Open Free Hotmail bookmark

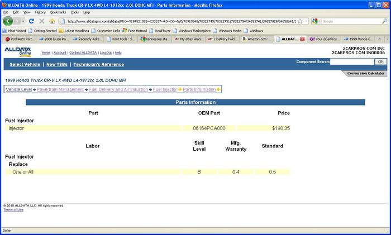coord(135,31)
